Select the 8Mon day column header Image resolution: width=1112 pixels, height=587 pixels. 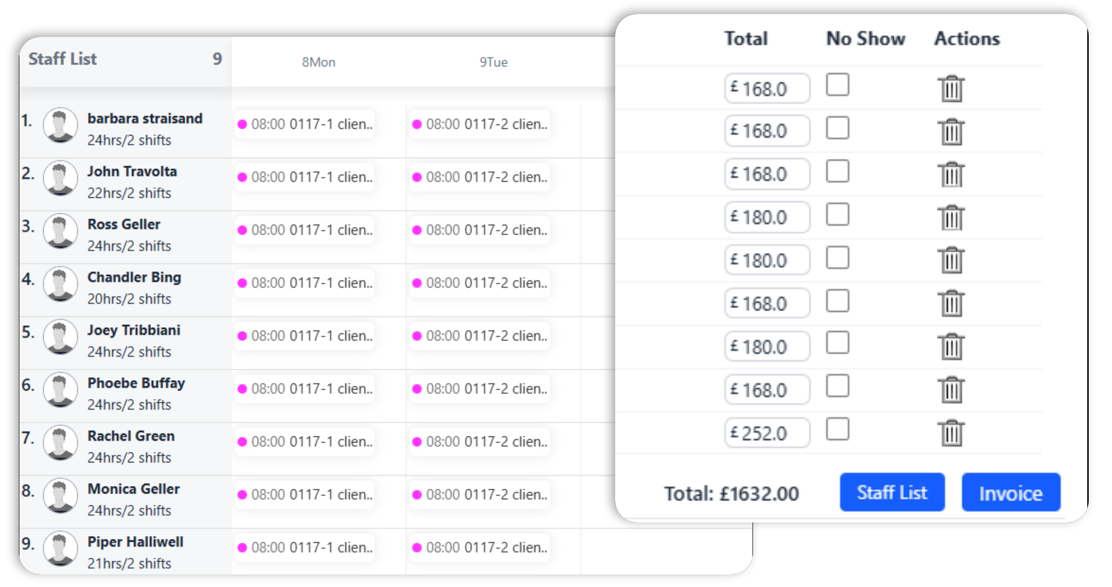pos(319,62)
